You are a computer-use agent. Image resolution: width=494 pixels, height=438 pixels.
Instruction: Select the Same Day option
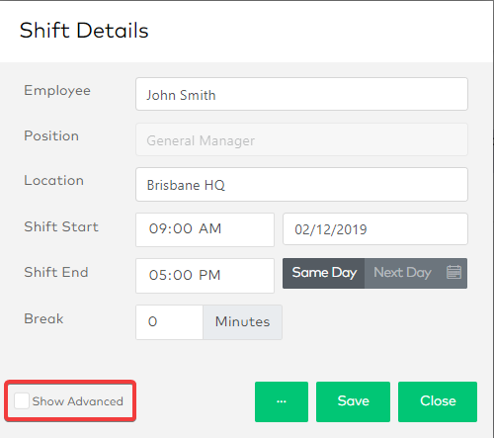[323, 273]
